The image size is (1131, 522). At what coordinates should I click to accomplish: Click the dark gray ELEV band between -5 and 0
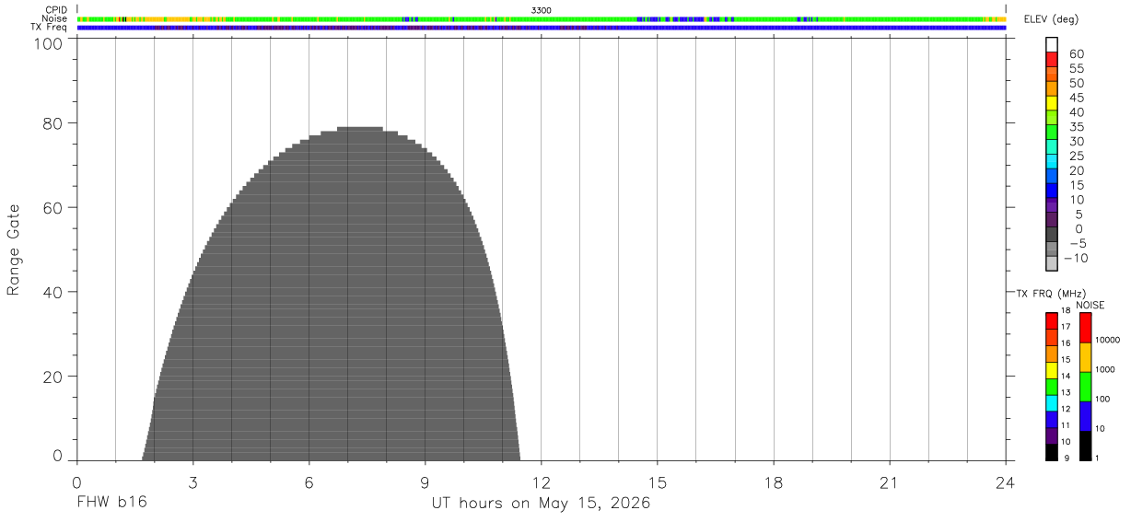click(x=1052, y=234)
